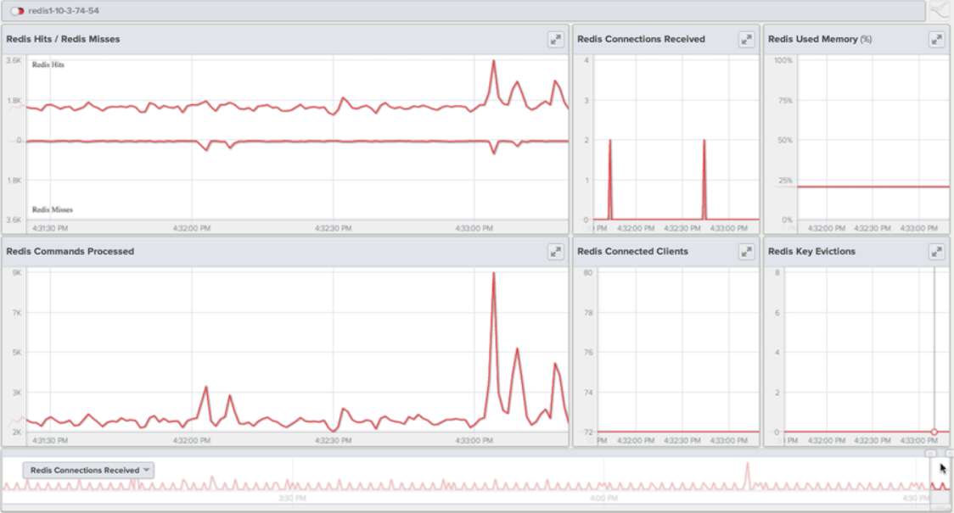
Task: Expand the Redis Connected Clients chart
Action: 747,252
